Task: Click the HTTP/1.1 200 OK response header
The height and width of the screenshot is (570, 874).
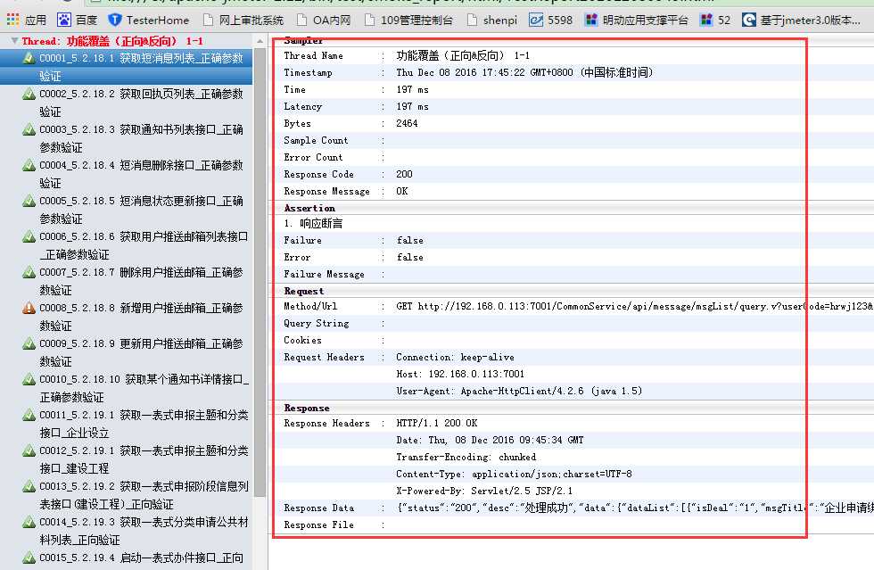Action: point(436,424)
